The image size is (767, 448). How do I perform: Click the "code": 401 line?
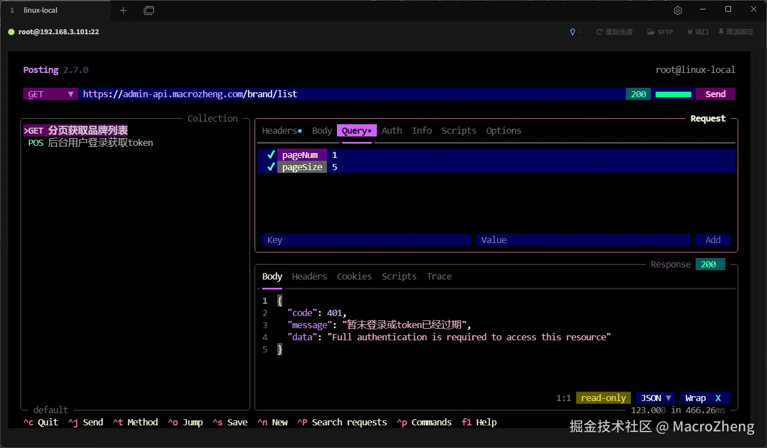317,313
